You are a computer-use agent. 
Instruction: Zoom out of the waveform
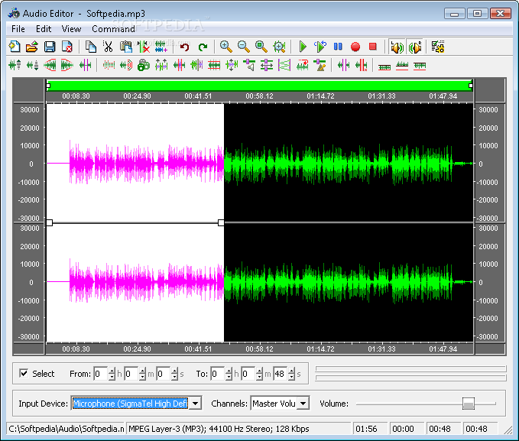click(x=244, y=47)
